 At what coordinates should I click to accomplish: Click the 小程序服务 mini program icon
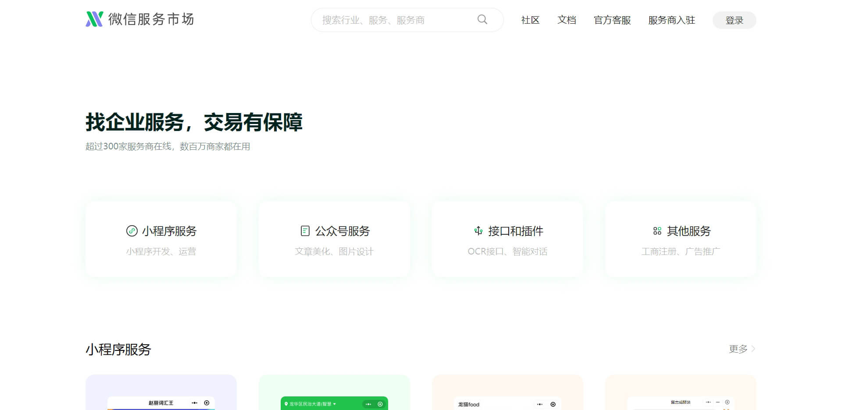click(132, 231)
